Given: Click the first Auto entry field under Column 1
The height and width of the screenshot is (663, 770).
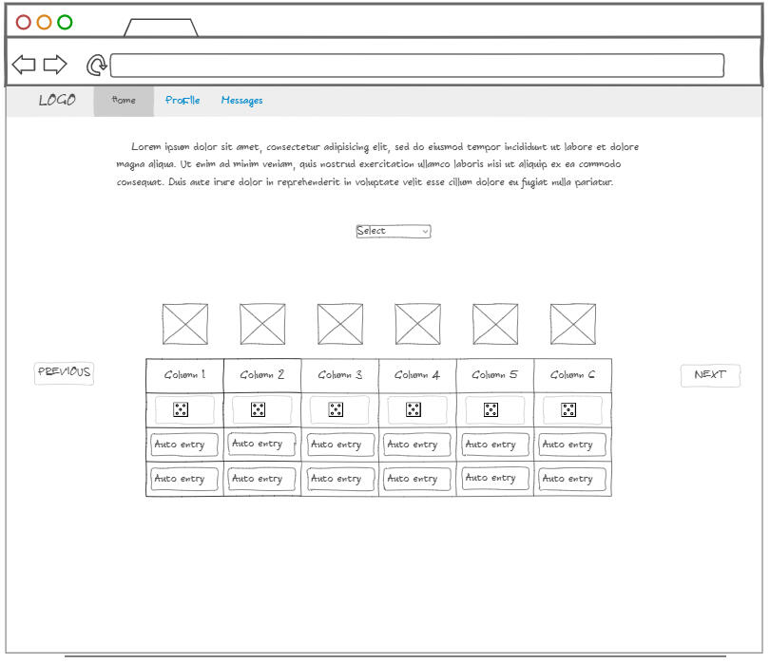Looking at the screenshot, I should pyautogui.click(x=183, y=445).
